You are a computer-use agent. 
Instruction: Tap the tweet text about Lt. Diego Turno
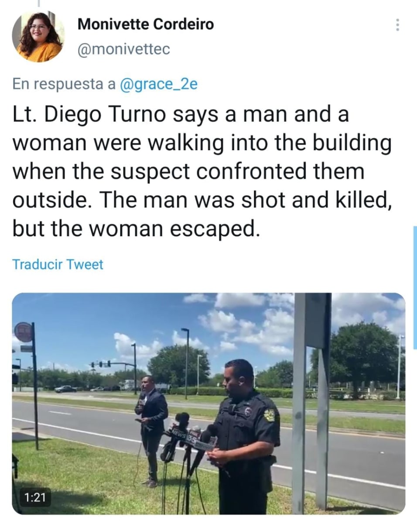pos(201,172)
